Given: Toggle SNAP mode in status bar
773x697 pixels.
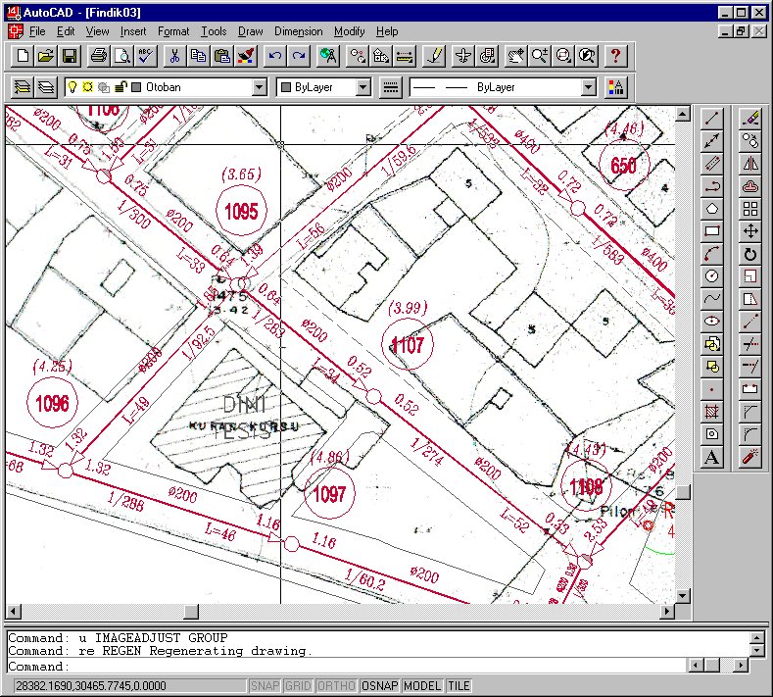Looking at the screenshot, I should 265,686.
